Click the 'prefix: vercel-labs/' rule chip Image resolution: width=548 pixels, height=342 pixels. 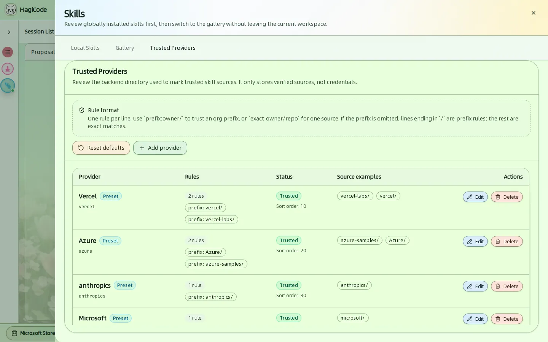212,220
